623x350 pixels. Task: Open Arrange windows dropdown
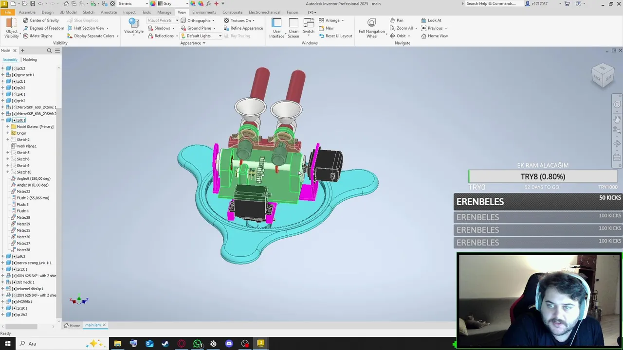[331, 20]
